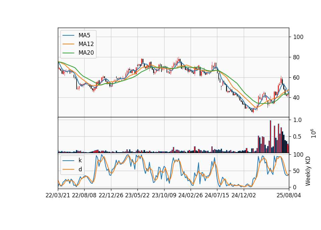This screenshot has width=321, height=230.
Task: Click the 24/07/15 date axis label
Action: [217, 195]
